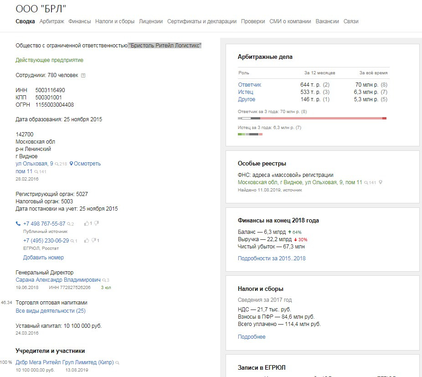Viewport: 422px width, 377px height.
Task: Switch to the Проверки tab
Action: [x=253, y=21]
